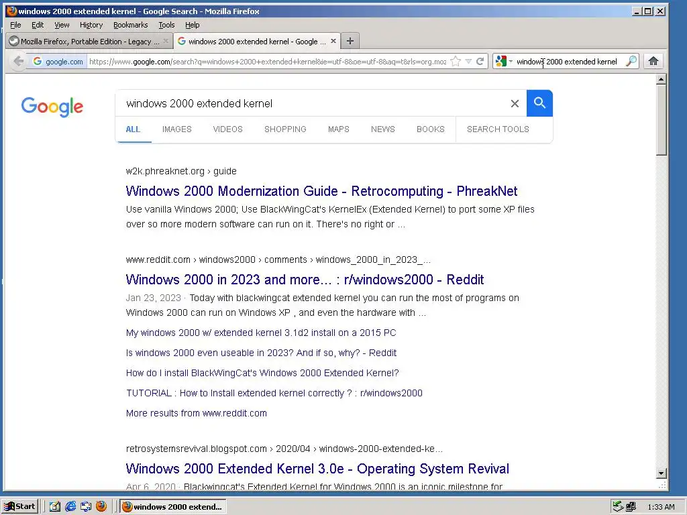Viewport: 687px width, 515px height.
Task: Click the network connection tray icon
Action: pos(631,507)
